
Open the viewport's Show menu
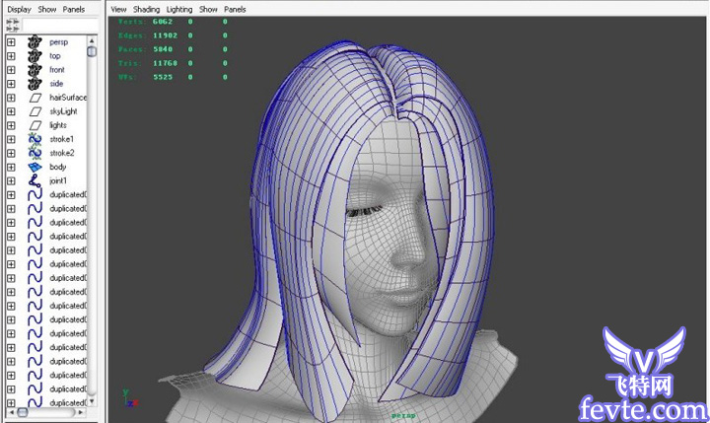(208, 9)
